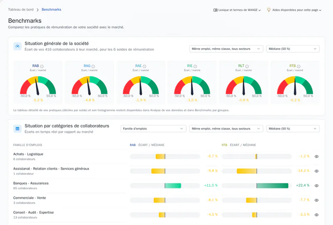Click the -8,1 % RAB value
The image size is (333, 225).
pos(213,200)
